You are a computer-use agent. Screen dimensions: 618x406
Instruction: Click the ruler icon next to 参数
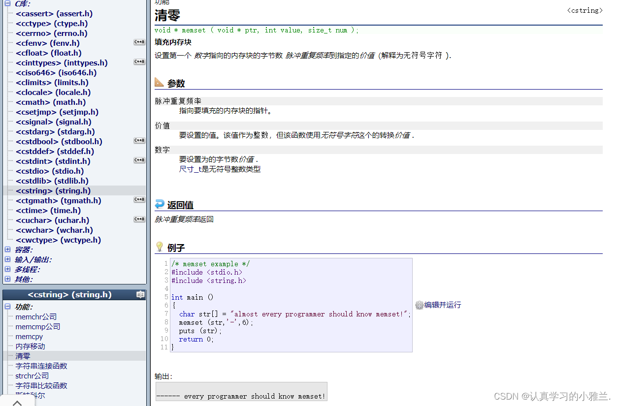[x=159, y=82]
